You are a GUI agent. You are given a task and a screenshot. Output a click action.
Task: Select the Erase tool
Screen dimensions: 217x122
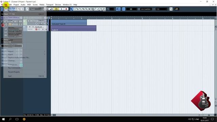[83, 9]
